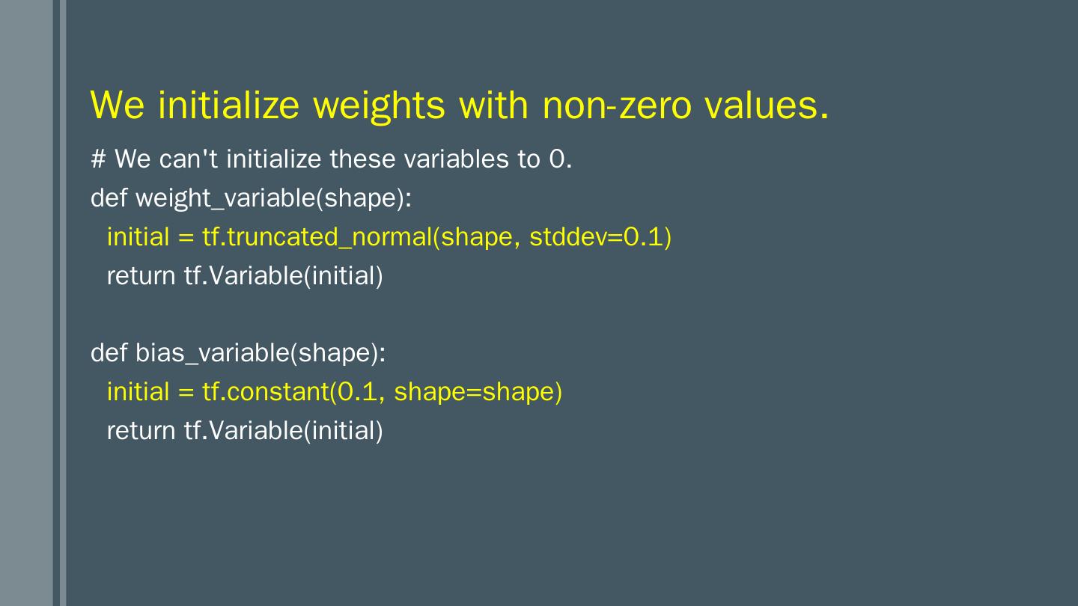Image resolution: width=1078 pixels, height=606 pixels.
Task: Click the word initial before tf.truncated_normal
Action: click(138, 237)
